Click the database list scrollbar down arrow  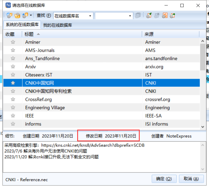point(203,127)
